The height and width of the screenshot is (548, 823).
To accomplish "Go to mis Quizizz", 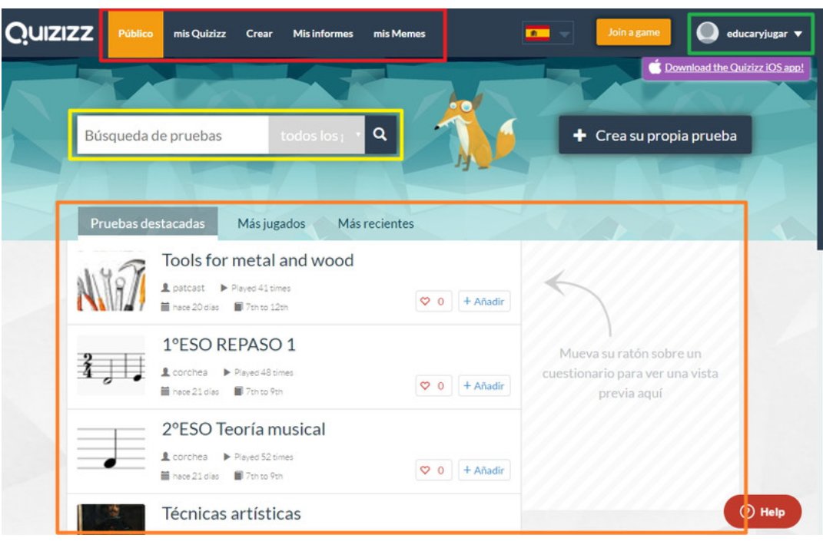I will [200, 34].
